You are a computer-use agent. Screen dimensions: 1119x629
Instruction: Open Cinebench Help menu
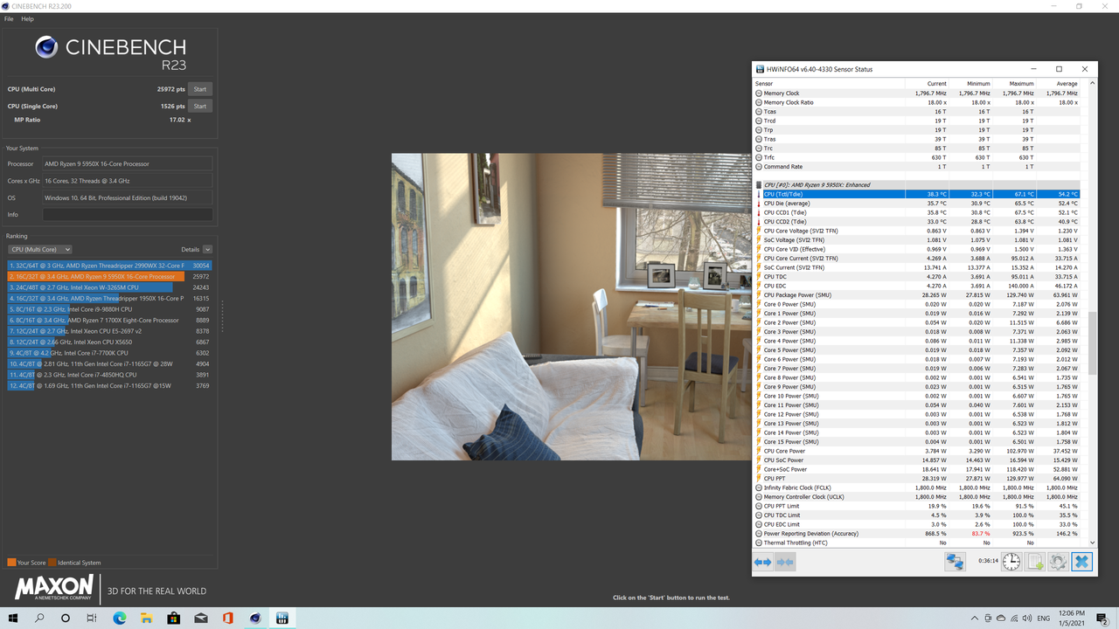[x=27, y=18]
